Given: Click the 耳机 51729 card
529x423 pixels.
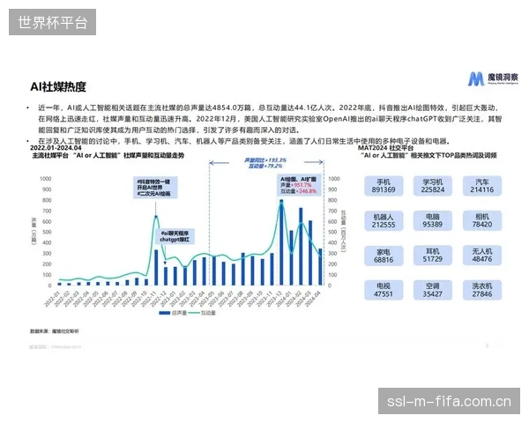Looking at the screenshot, I should tap(433, 256).
